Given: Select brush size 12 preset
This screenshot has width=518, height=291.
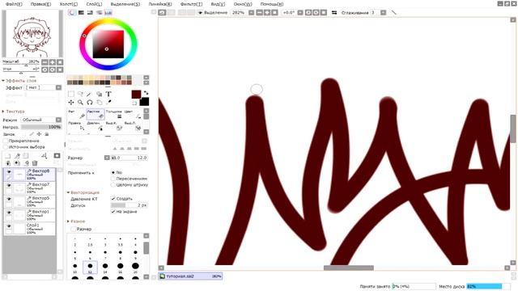Looking at the screenshot, I should pyautogui.click(x=90, y=268).
